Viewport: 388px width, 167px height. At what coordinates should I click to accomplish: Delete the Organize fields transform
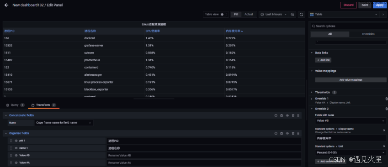(x=293, y=133)
